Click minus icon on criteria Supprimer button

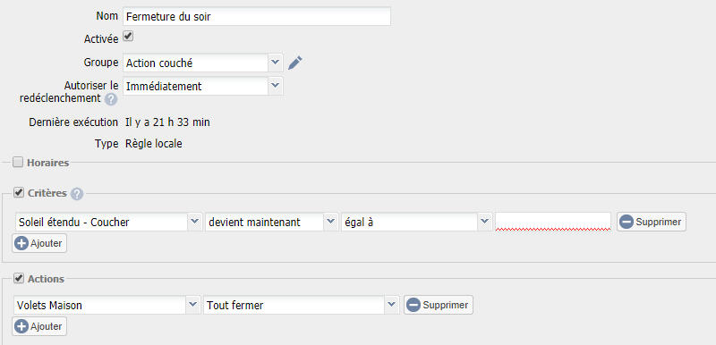[626, 222]
